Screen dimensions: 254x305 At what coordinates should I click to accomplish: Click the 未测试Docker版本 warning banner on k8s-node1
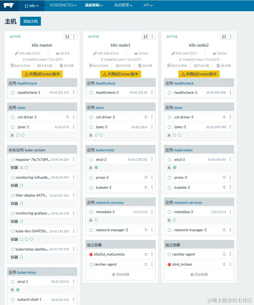120,74
